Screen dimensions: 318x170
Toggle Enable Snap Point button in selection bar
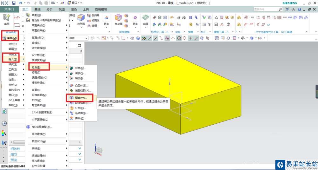[x=144, y=38]
